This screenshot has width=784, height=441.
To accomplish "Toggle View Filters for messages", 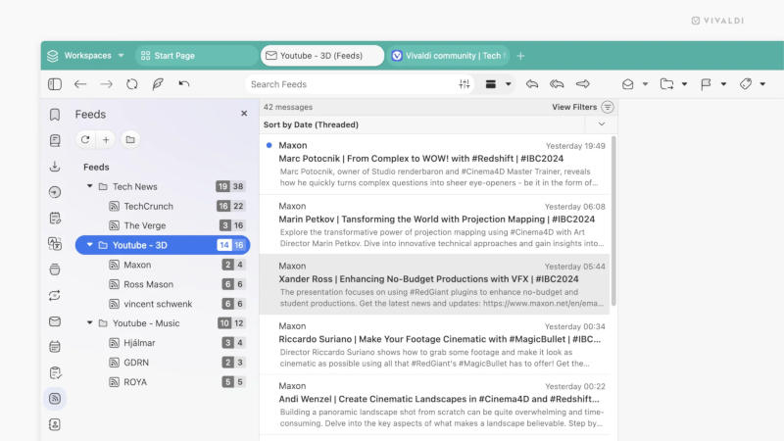I will point(582,107).
